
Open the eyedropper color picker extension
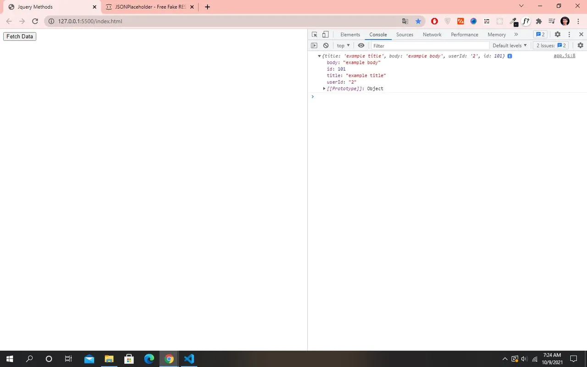point(513,22)
